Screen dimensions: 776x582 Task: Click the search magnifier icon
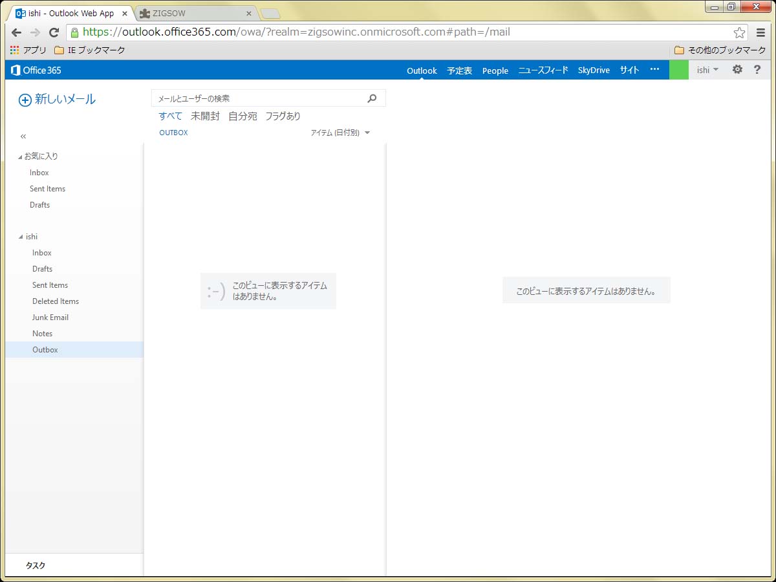tap(372, 98)
